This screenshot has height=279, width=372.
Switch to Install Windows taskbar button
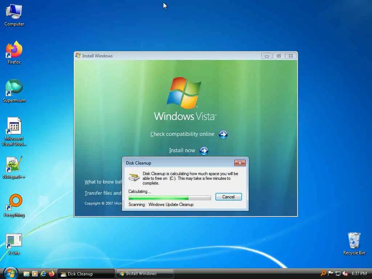tap(145, 274)
